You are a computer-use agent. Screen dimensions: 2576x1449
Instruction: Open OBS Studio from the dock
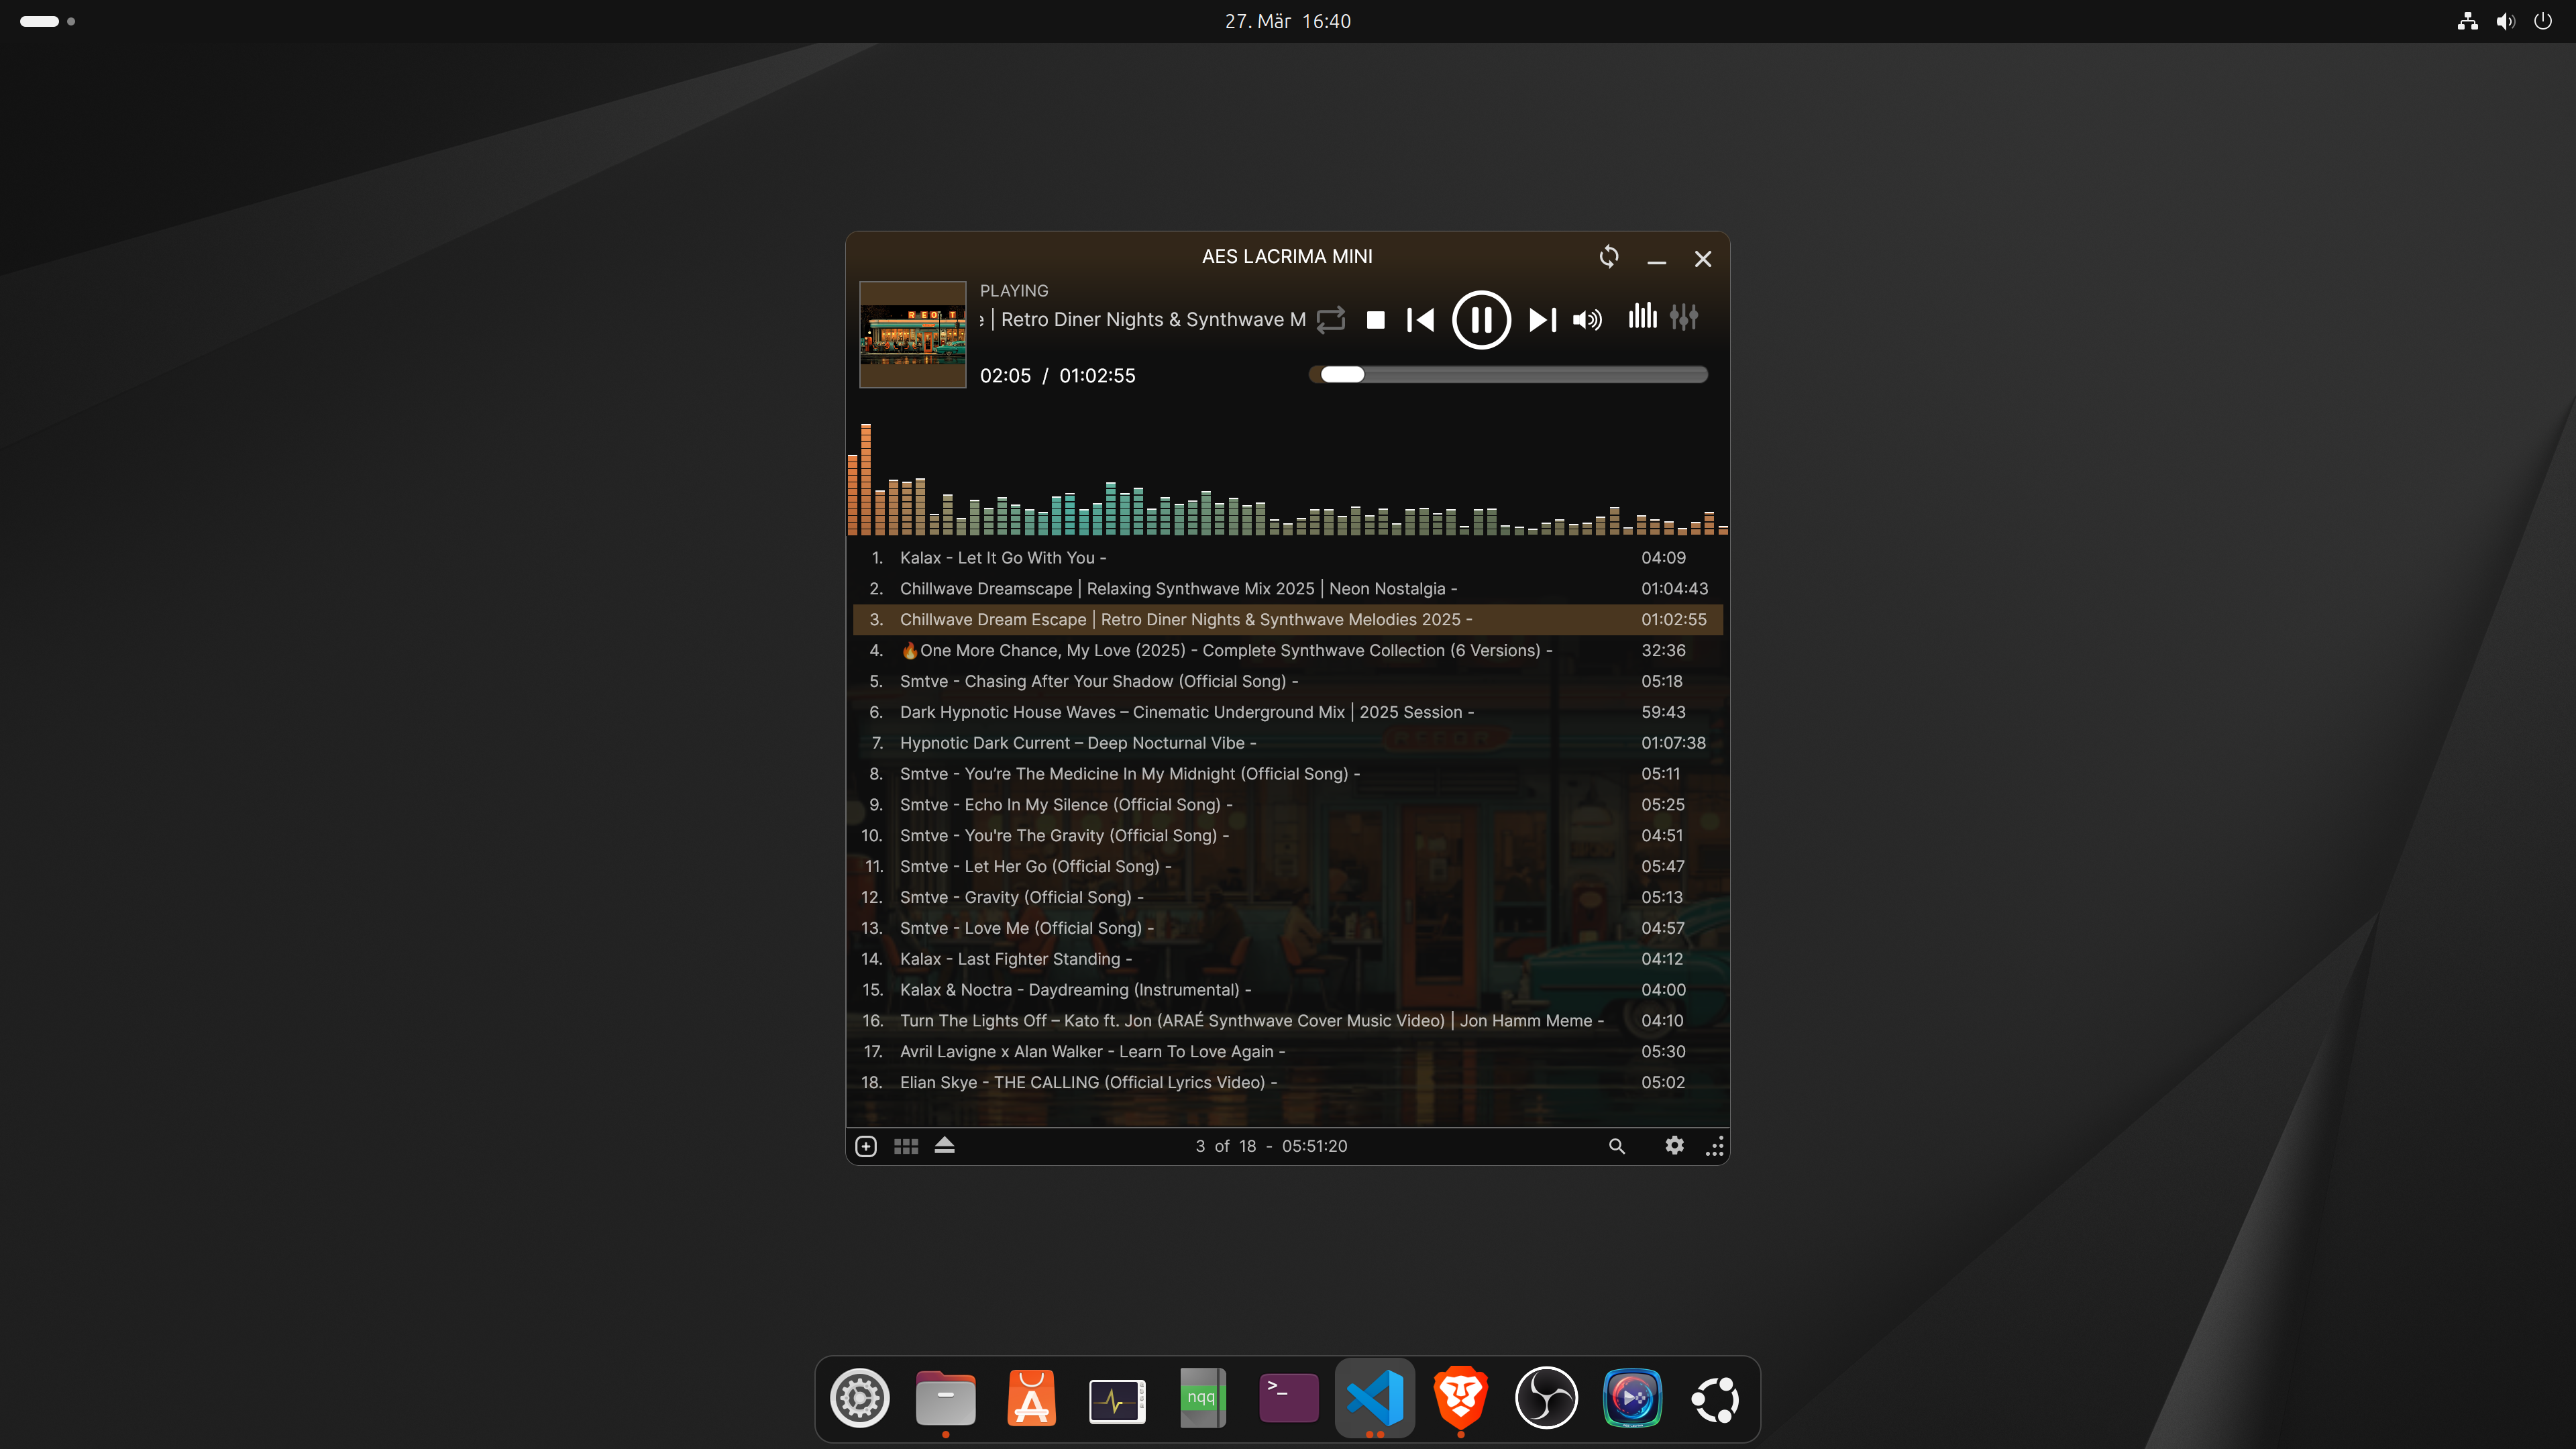click(x=1546, y=1398)
